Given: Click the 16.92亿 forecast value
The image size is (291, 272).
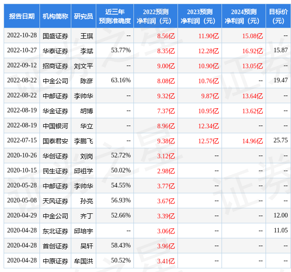Looking at the screenshot, I should (252, 51).
